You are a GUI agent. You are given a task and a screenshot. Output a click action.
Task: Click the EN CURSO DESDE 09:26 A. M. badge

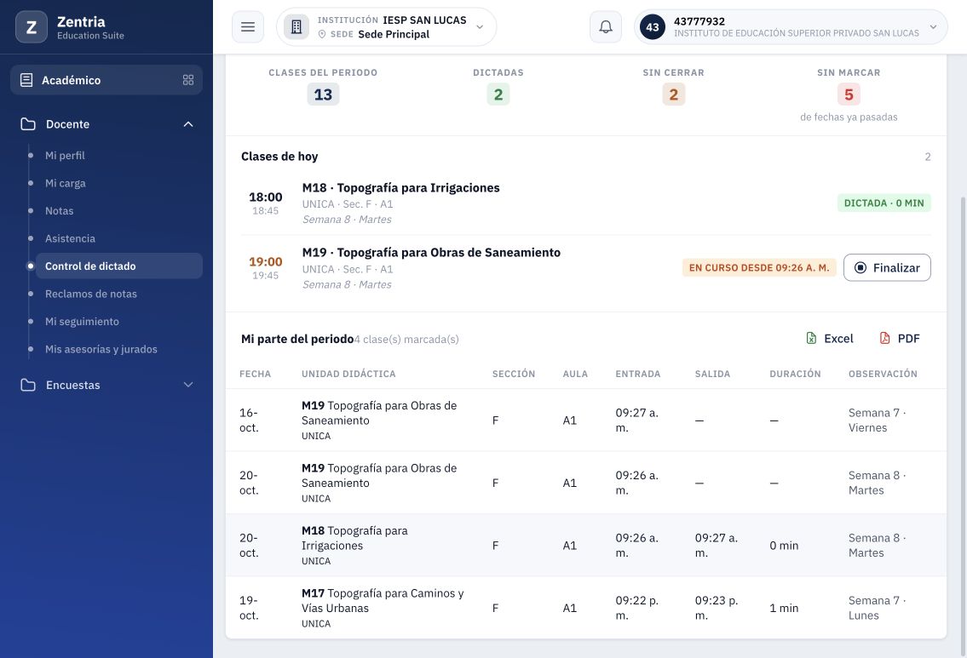(x=758, y=268)
